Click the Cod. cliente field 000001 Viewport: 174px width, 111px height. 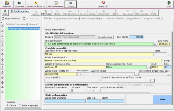click(x=136, y=37)
